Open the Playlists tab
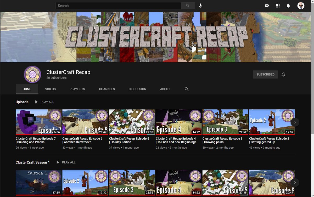Viewport: 314px width, 197px height. pyautogui.click(x=77, y=89)
